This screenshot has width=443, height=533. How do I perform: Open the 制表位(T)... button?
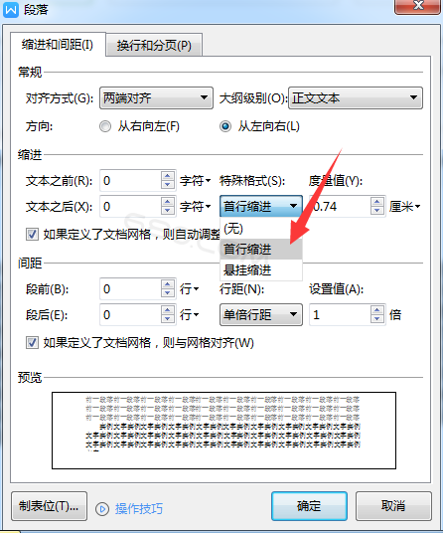coord(49,506)
